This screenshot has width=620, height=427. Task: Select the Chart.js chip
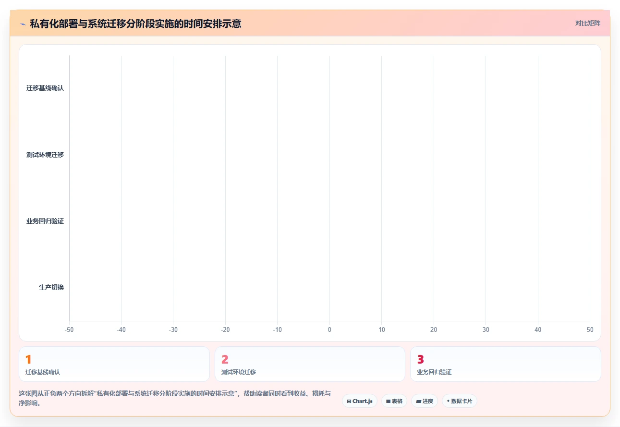(360, 401)
